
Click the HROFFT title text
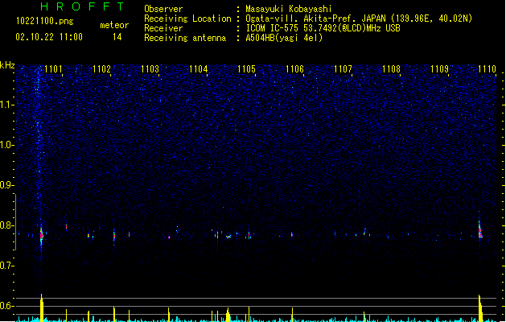pyautogui.click(x=82, y=6)
